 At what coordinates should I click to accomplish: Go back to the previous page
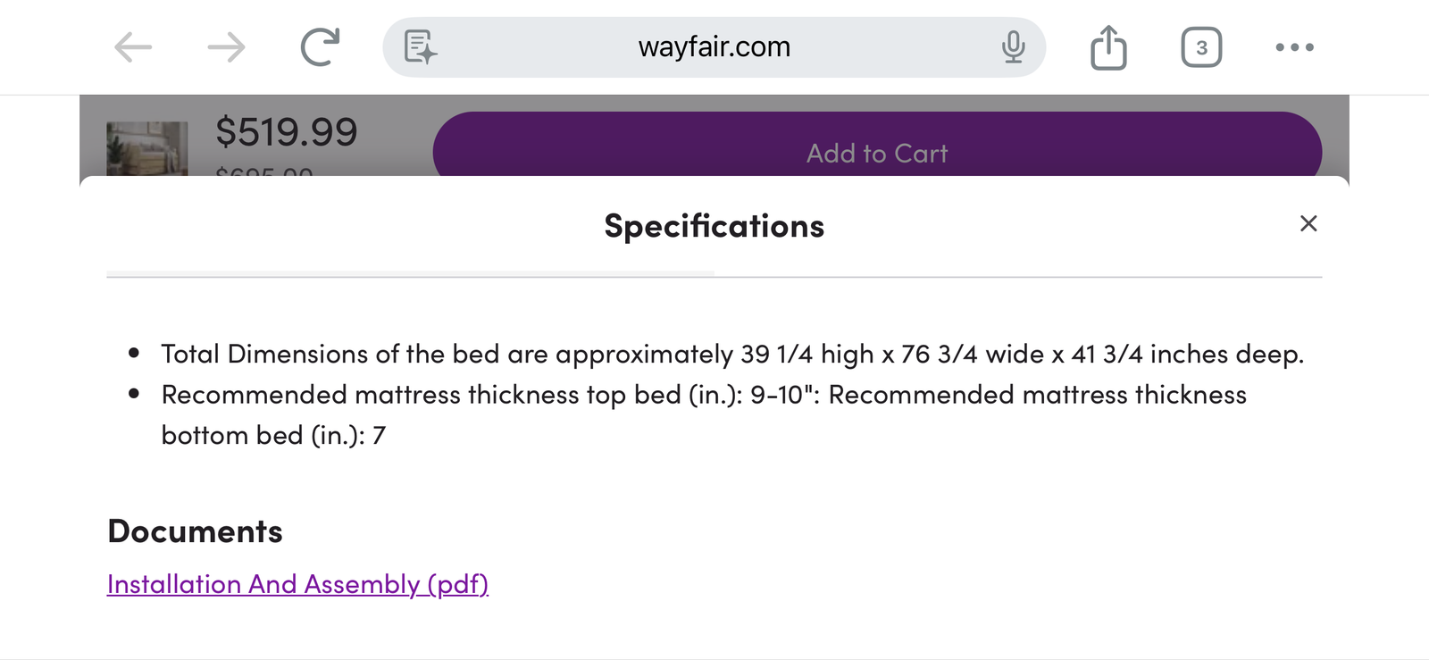133,47
